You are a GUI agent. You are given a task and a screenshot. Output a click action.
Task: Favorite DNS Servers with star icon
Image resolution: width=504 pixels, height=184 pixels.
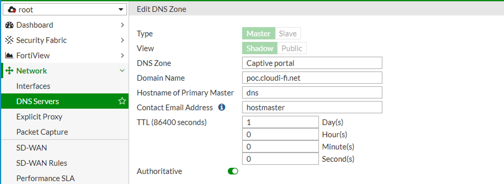pos(122,101)
